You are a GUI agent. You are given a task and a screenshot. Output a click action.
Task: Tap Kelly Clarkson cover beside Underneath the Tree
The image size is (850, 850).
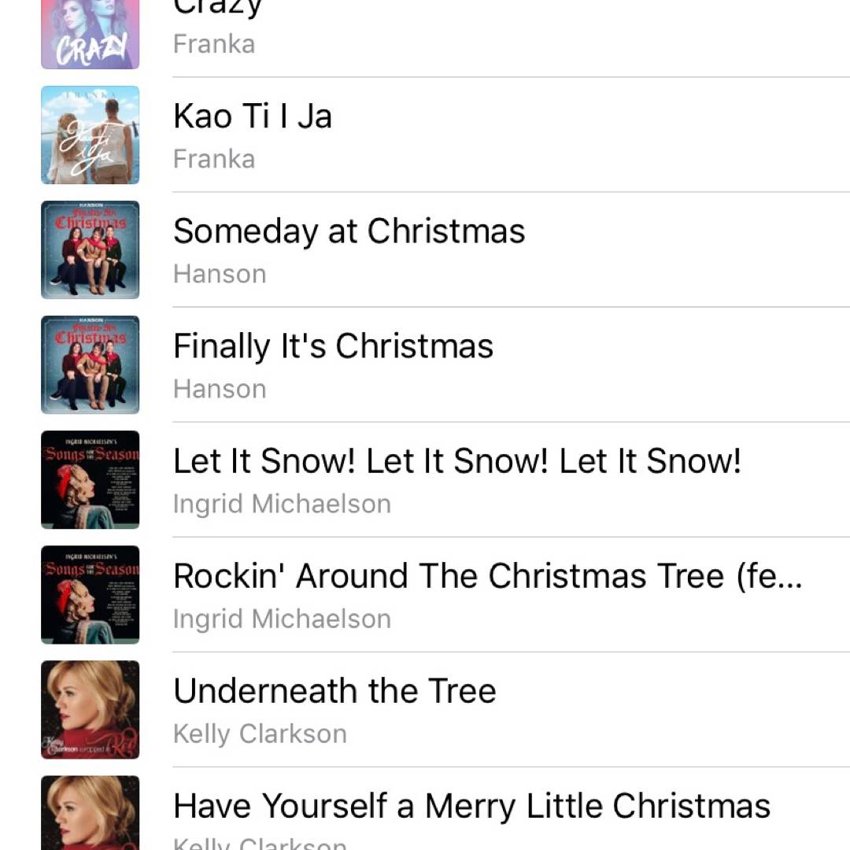pyautogui.click(x=90, y=709)
